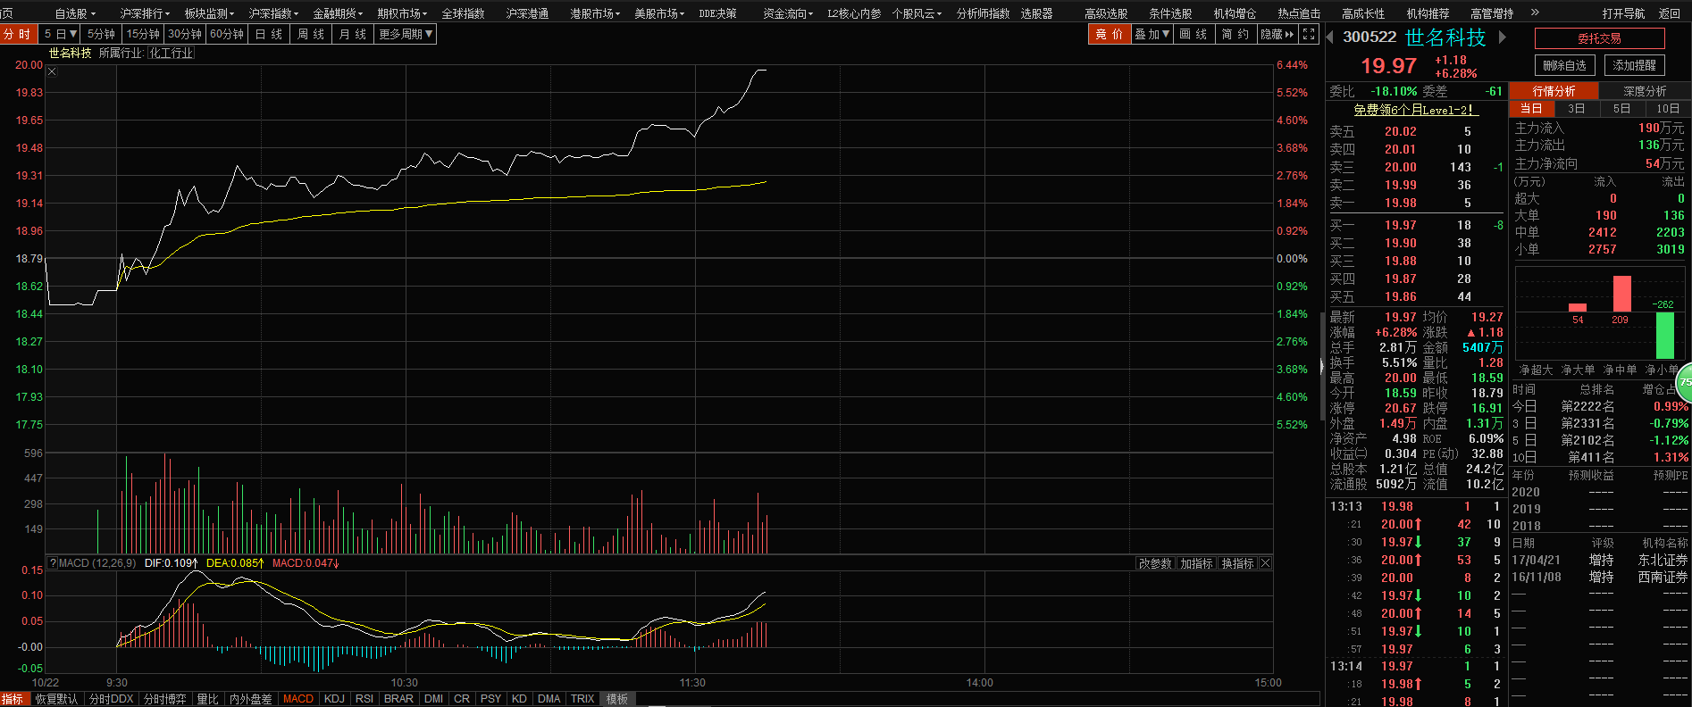Viewport: 1692px width, 707px height.
Task: Click the MACD help question mark icon
Action: point(53,563)
